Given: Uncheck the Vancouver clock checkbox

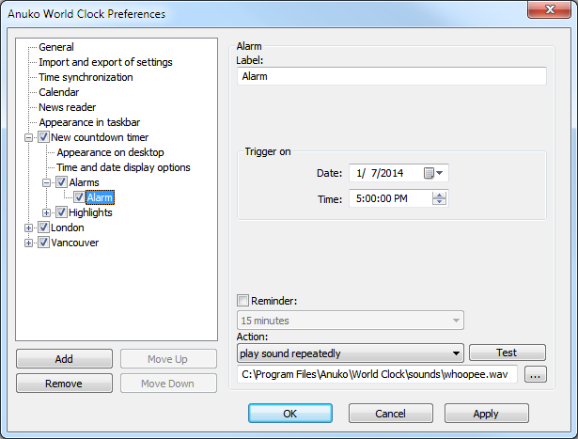Looking at the screenshot, I should [x=43, y=243].
